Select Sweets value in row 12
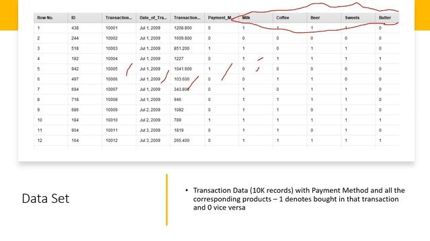The image size is (430, 241). click(x=346, y=141)
